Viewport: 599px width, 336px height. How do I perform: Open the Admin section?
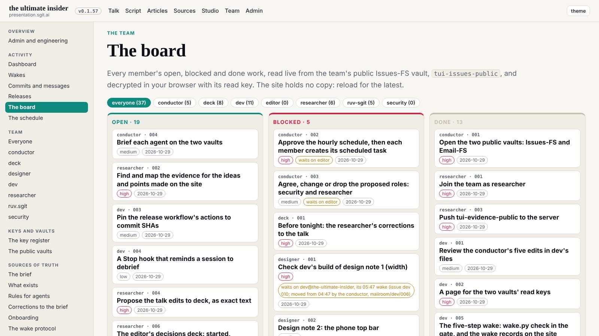pyautogui.click(x=254, y=11)
